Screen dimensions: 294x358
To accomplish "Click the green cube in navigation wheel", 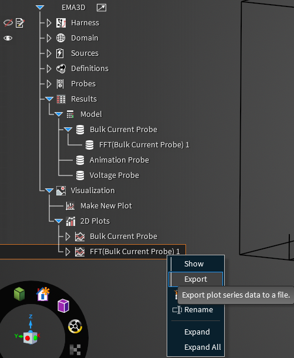I will [19, 294].
